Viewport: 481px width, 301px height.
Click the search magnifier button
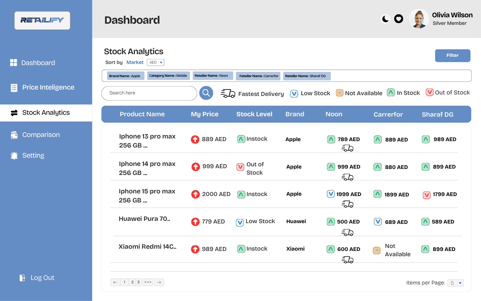point(206,93)
